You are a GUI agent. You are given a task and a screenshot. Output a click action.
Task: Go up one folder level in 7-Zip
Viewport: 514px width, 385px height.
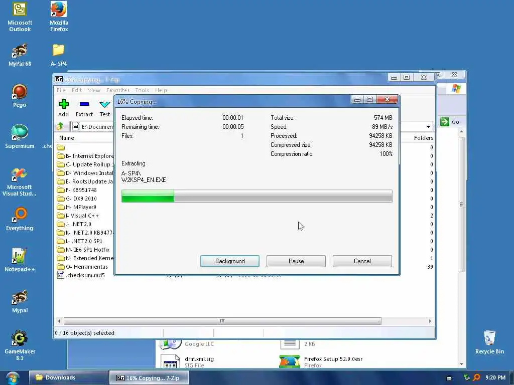click(x=60, y=126)
